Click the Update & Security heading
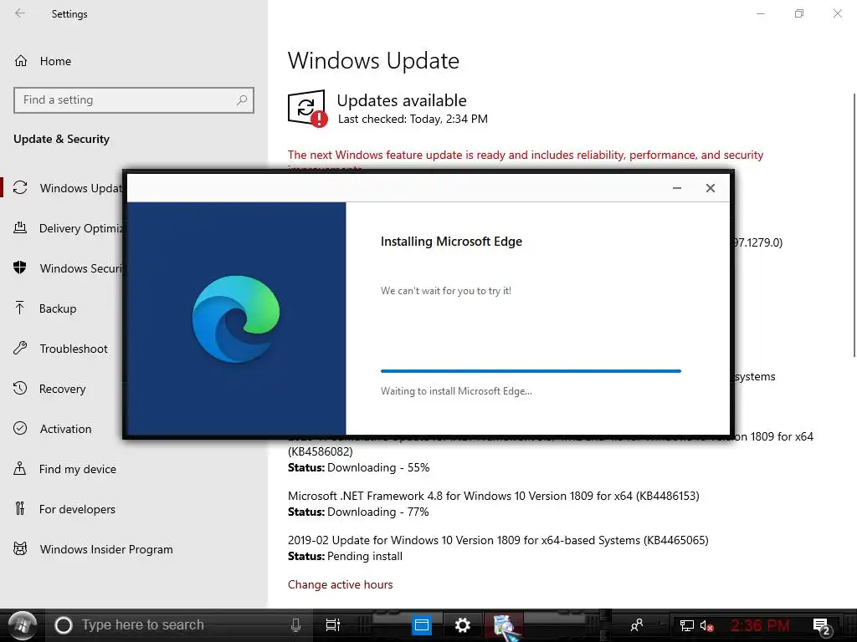 61,140
